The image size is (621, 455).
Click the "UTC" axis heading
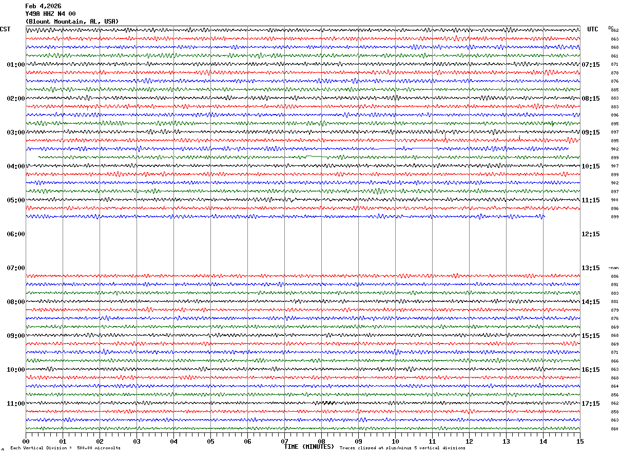click(x=593, y=29)
